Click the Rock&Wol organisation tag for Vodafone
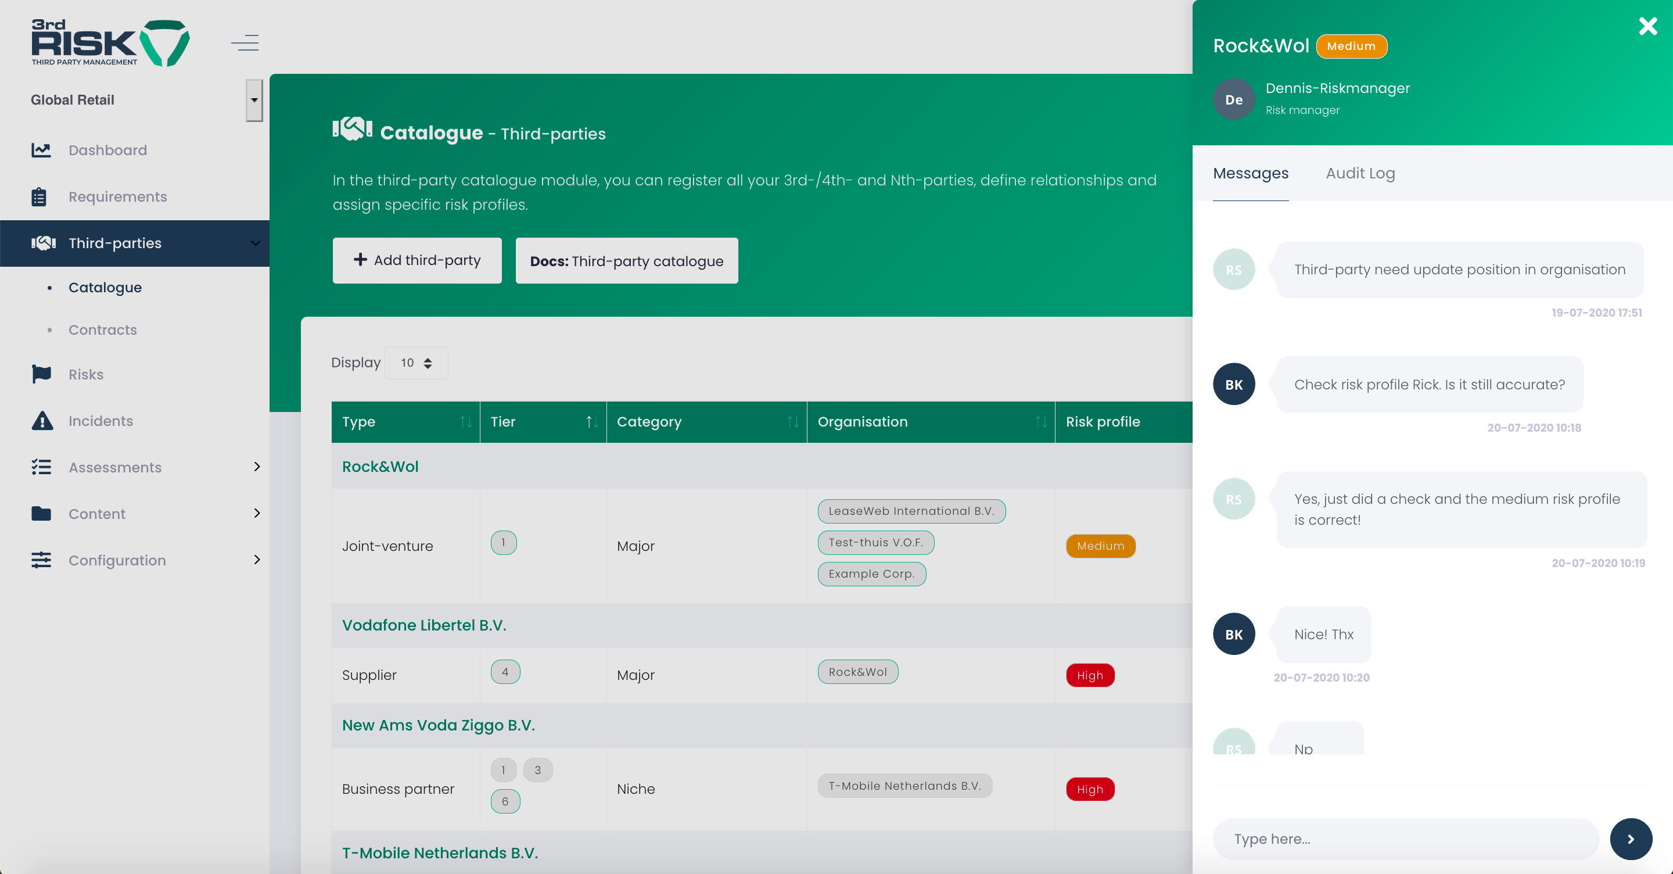This screenshot has height=874, width=1673. tap(857, 672)
